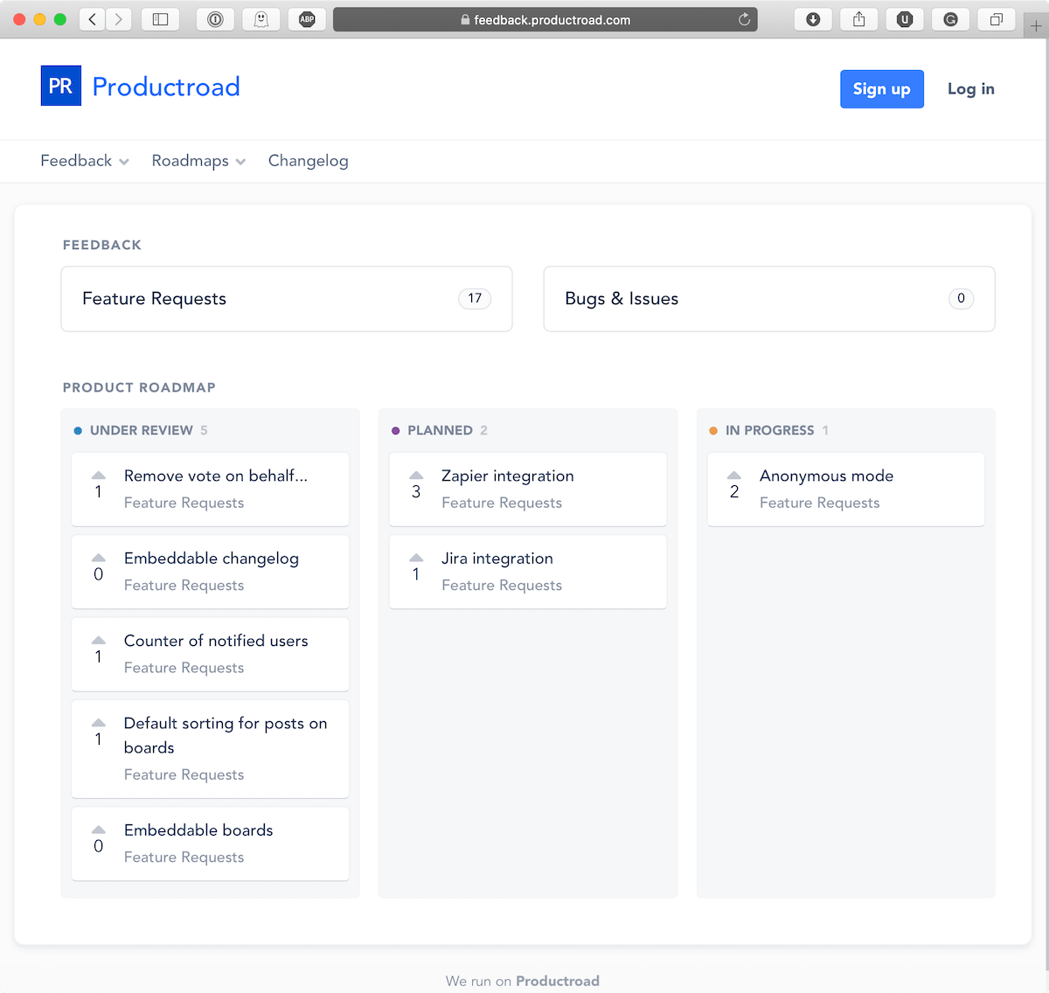Click the Productroad brand name
This screenshot has width=1049, height=993.
(x=166, y=87)
